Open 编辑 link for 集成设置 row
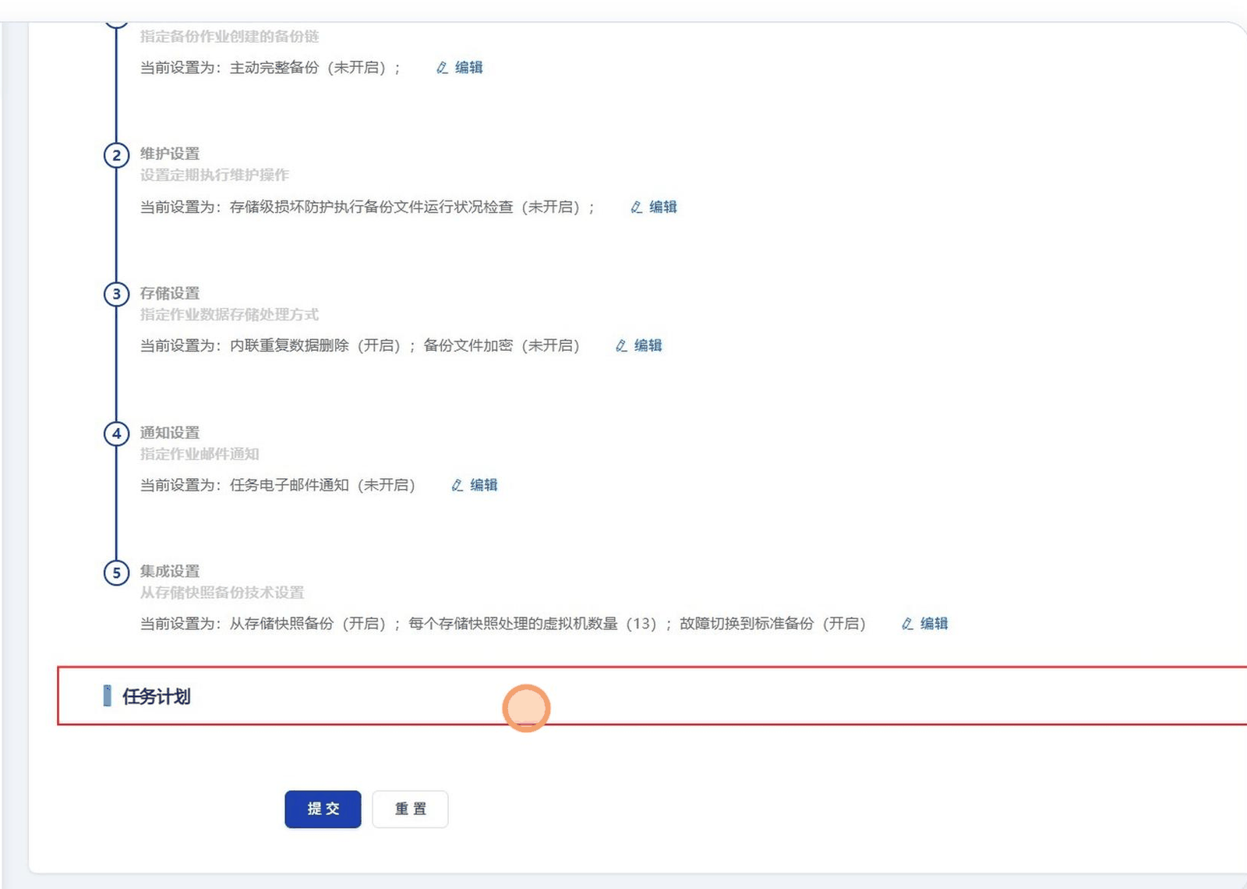 (x=934, y=624)
